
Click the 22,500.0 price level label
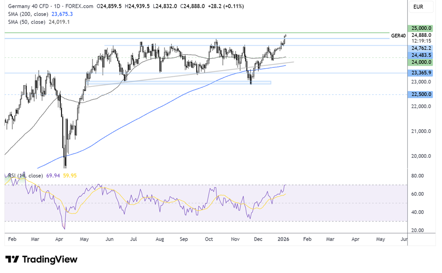tap(421, 94)
